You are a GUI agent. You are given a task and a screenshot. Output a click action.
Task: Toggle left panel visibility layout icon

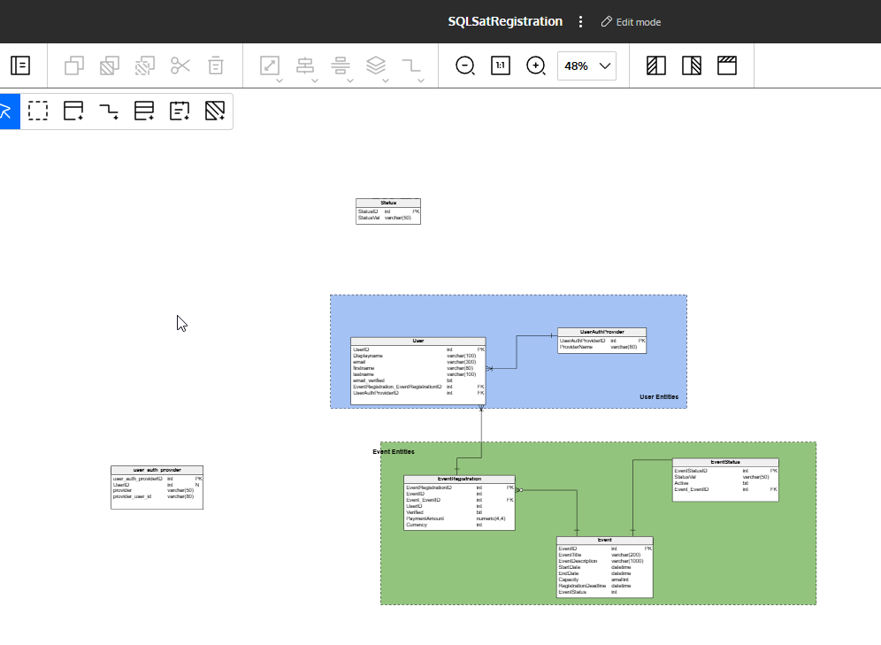pyautogui.click(x=656, y=65)
